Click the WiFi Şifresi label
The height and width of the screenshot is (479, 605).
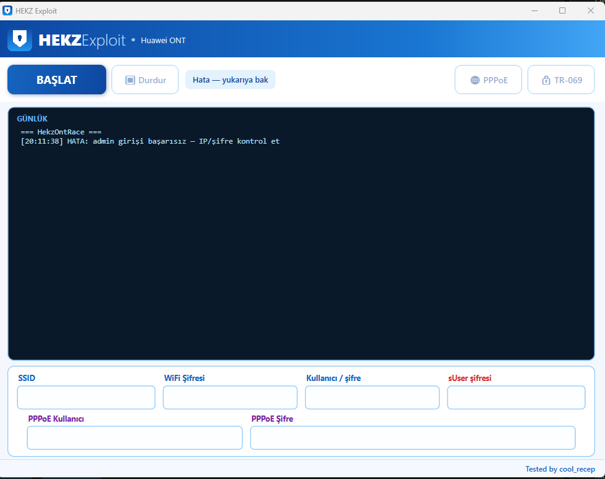(x=185, y=378)
